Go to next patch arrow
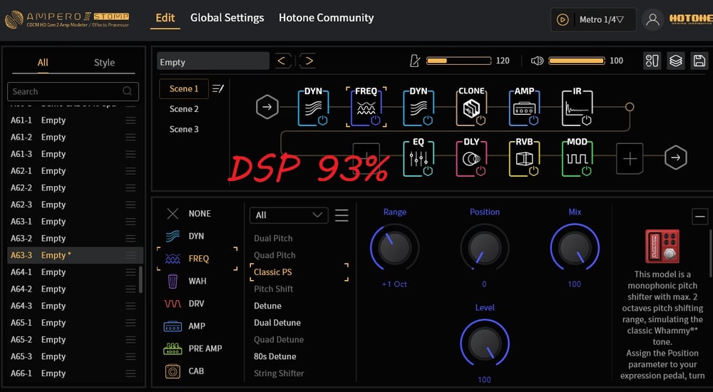This screenshot has height=392, width=713. (308, 61)
